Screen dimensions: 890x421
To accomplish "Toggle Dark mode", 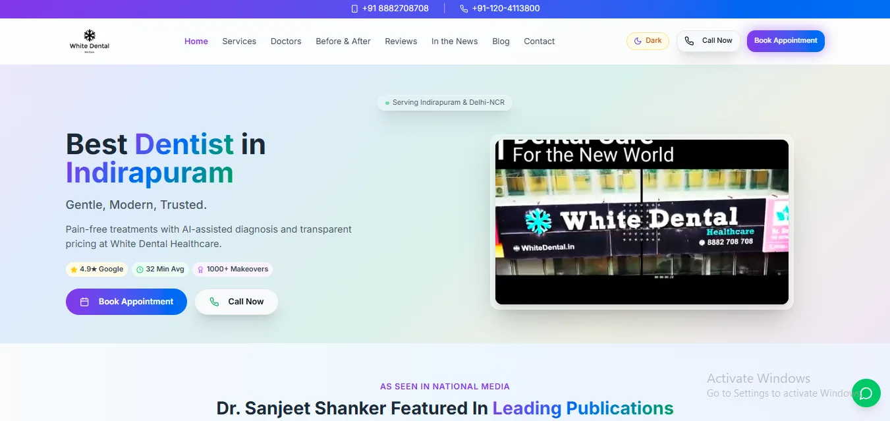I will (648, 41).
